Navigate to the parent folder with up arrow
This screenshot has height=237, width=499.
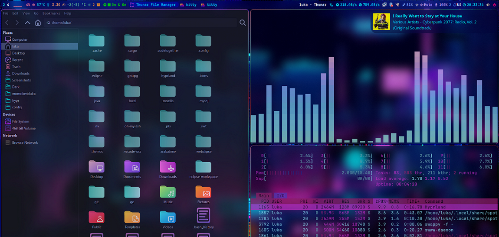pyautogui.click(x=27, y=23)
